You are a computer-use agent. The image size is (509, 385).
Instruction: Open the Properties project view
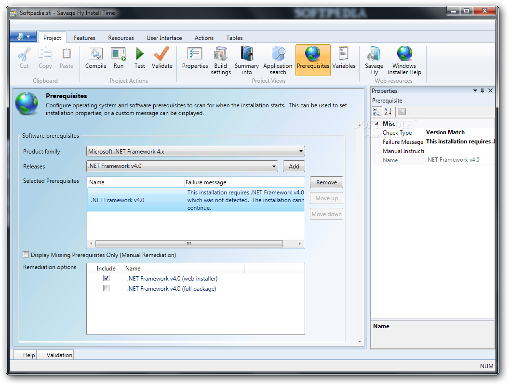pyautogui.click(x=195, y=58)
